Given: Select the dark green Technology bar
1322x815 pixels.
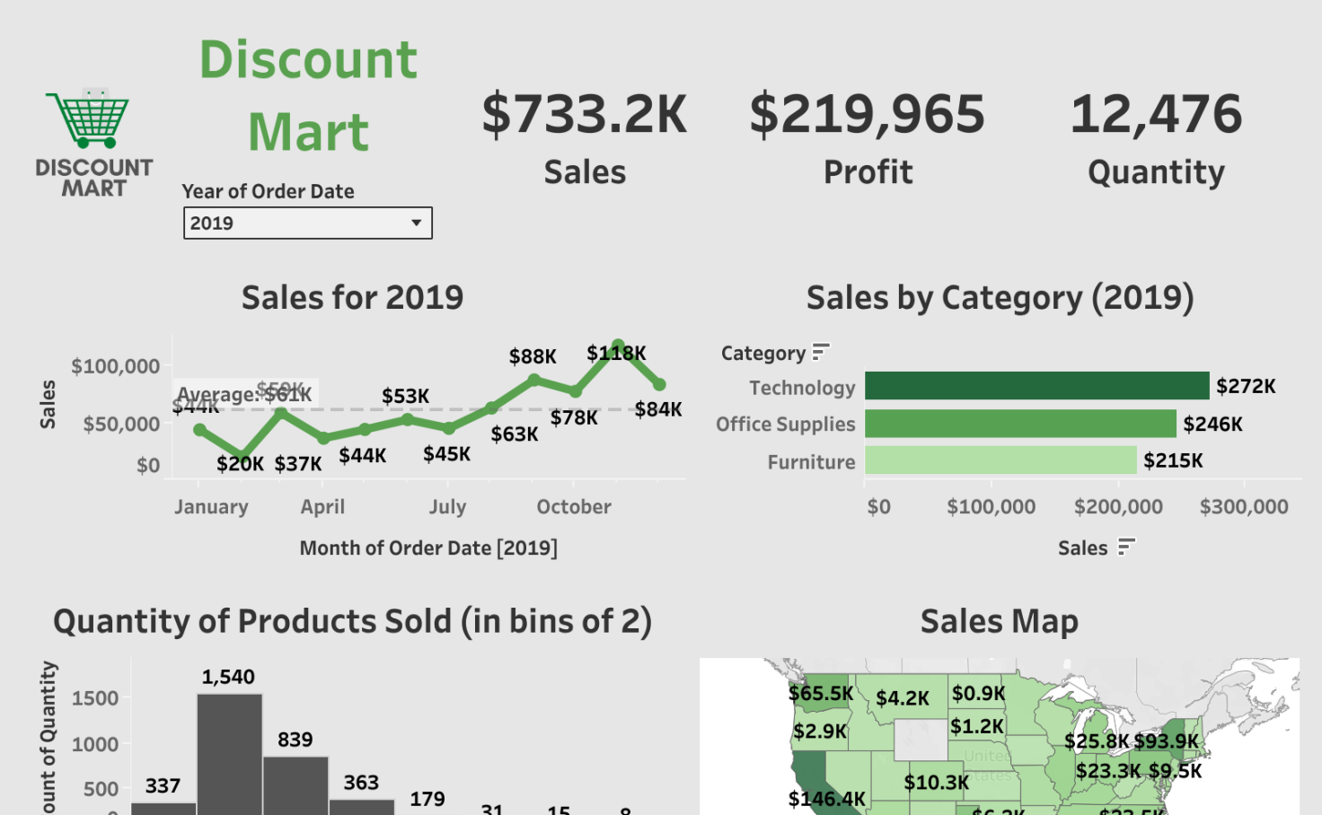Looking at the screenshot, I should tap(1036, 386).
